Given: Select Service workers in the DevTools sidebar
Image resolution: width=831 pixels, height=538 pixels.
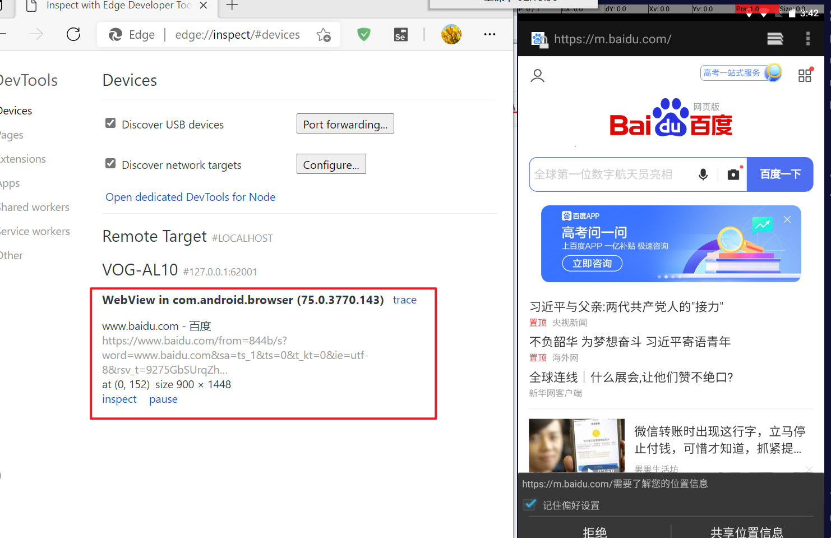Looking at the screenshot, I should [35, 231].
